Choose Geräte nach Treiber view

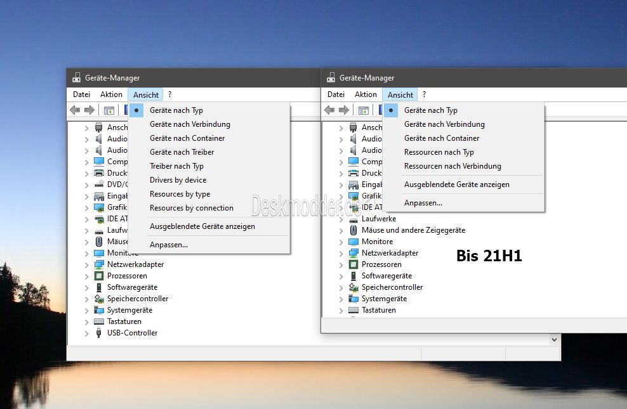pyautogui.click(x=209, y=152)
